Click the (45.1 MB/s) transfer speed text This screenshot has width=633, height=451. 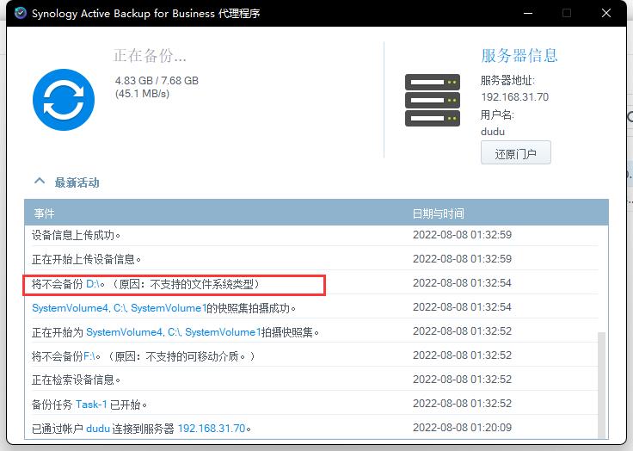pyautogui.click(x=142, y=94)
